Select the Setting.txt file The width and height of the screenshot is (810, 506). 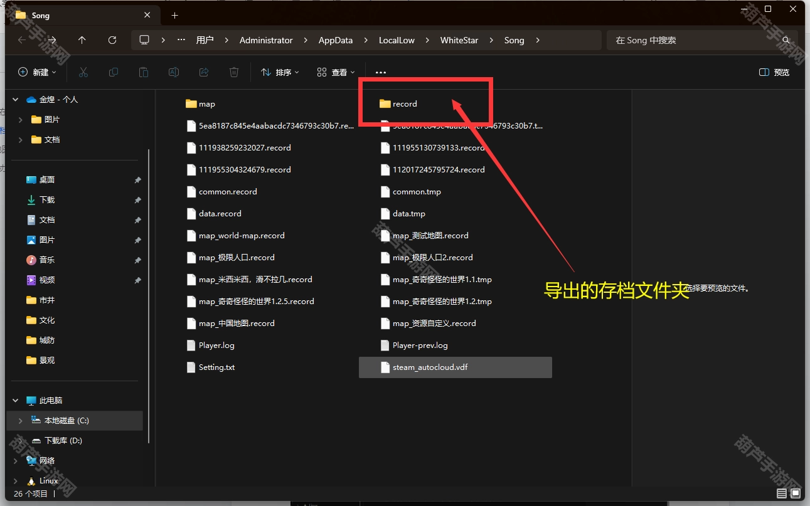coord(216,367)
